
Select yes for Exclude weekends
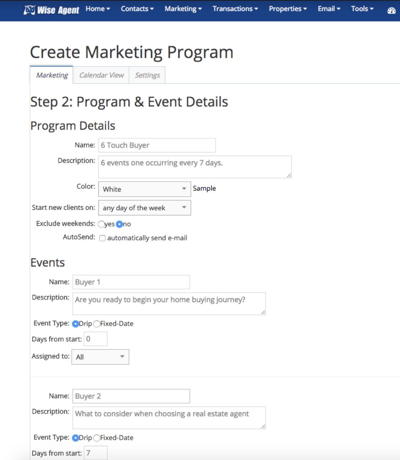[102, 224]
